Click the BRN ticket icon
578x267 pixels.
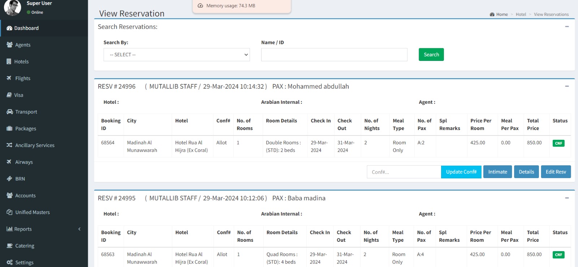click(x=9, y=179)
